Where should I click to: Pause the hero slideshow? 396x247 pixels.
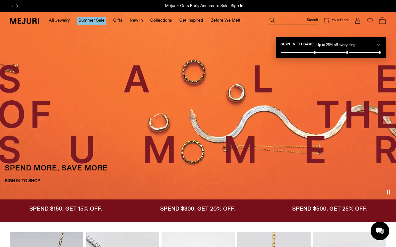pyautogui.click(x=389, y=192)
